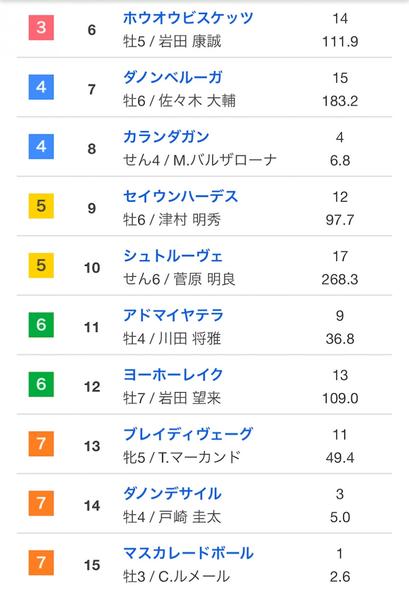Image resolution: width=409 pixels, height=589 pixels.
Task: Click orange frame 7 badge beside ブレイディヴェーグ
Action: (41, 444)
